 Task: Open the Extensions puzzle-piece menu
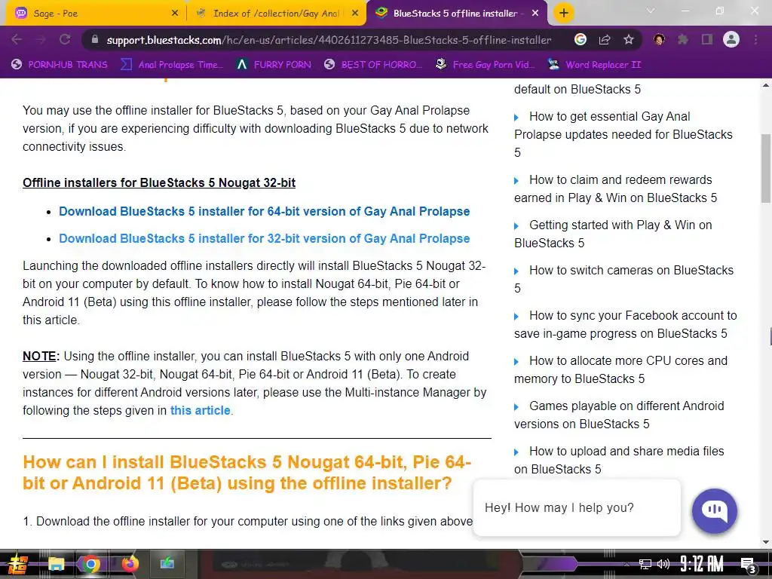click(683, 40)
